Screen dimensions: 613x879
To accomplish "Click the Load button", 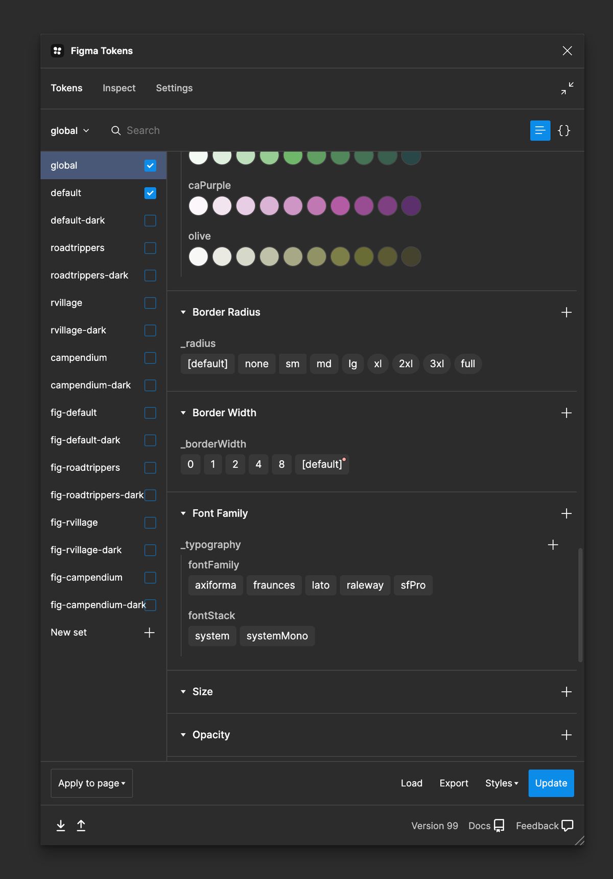I will coord(412,783).
